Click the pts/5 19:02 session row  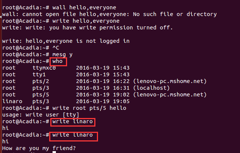click(104, 95)
